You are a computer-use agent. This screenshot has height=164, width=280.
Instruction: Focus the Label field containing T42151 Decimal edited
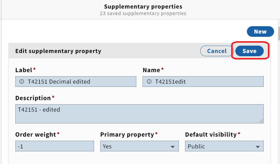point(76,82)
